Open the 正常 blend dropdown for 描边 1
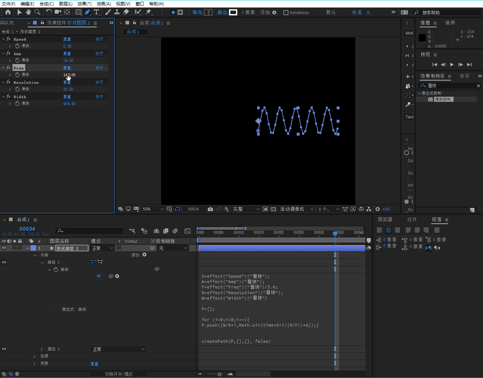483x378 pixels. [118, 349]
